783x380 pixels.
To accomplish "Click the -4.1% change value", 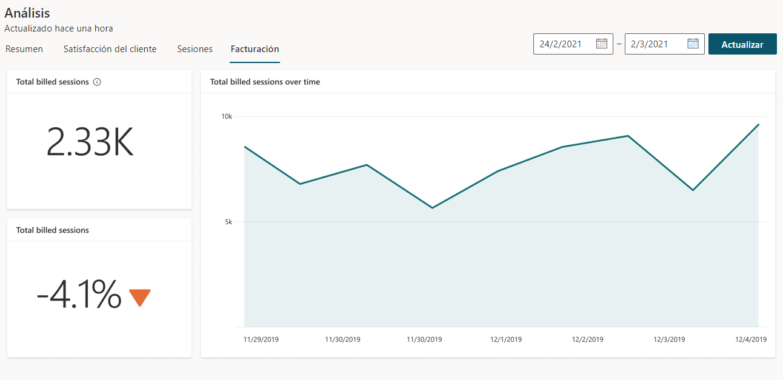I will [x=79, y=295].
